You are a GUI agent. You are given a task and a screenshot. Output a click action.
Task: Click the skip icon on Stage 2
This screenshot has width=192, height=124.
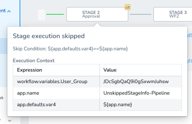coord(127,7)
